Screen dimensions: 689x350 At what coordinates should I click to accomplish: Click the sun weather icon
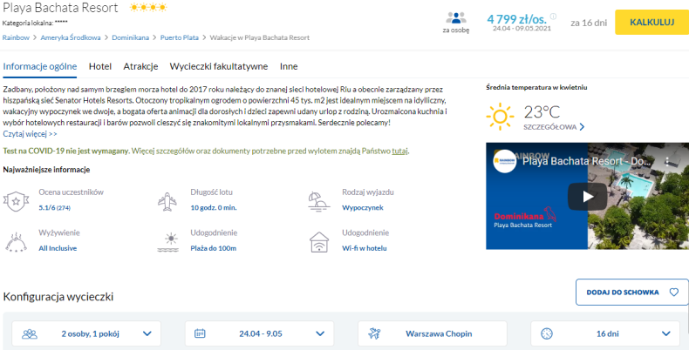(x=500, y=117)
